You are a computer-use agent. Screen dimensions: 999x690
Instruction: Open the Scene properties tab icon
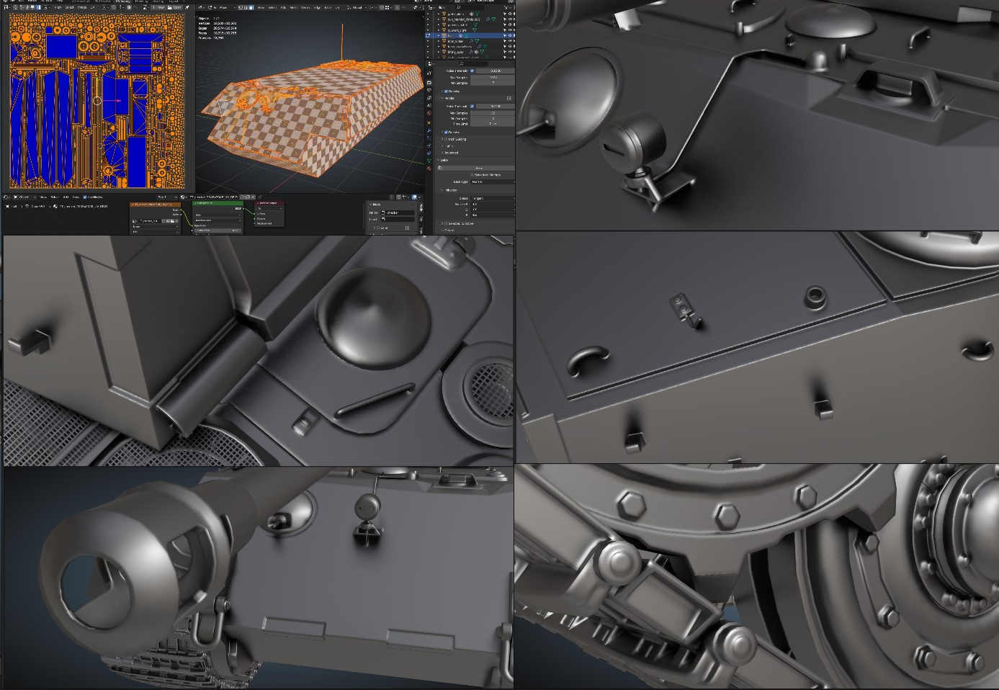[429, 105]
